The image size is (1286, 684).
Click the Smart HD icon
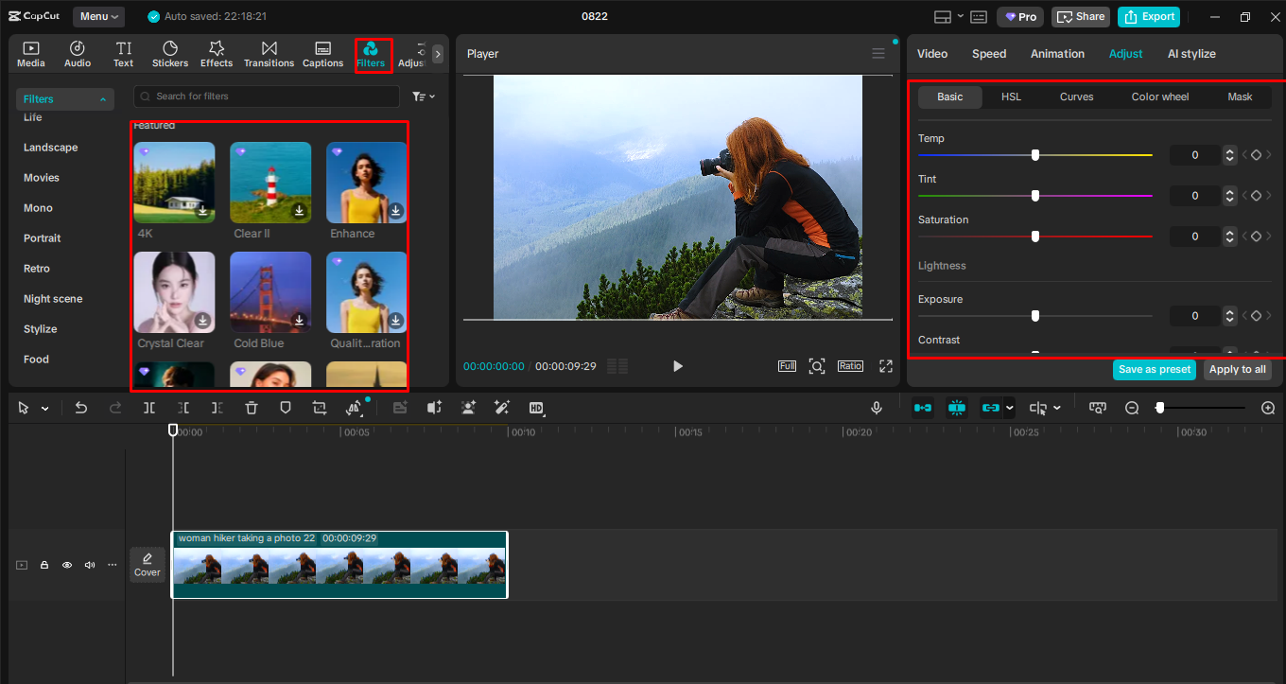coord(536,407)
